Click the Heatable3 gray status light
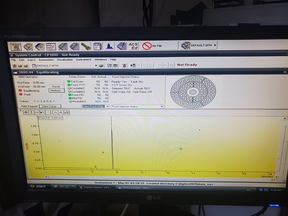 pyautogui.click(x=70, y=101)
